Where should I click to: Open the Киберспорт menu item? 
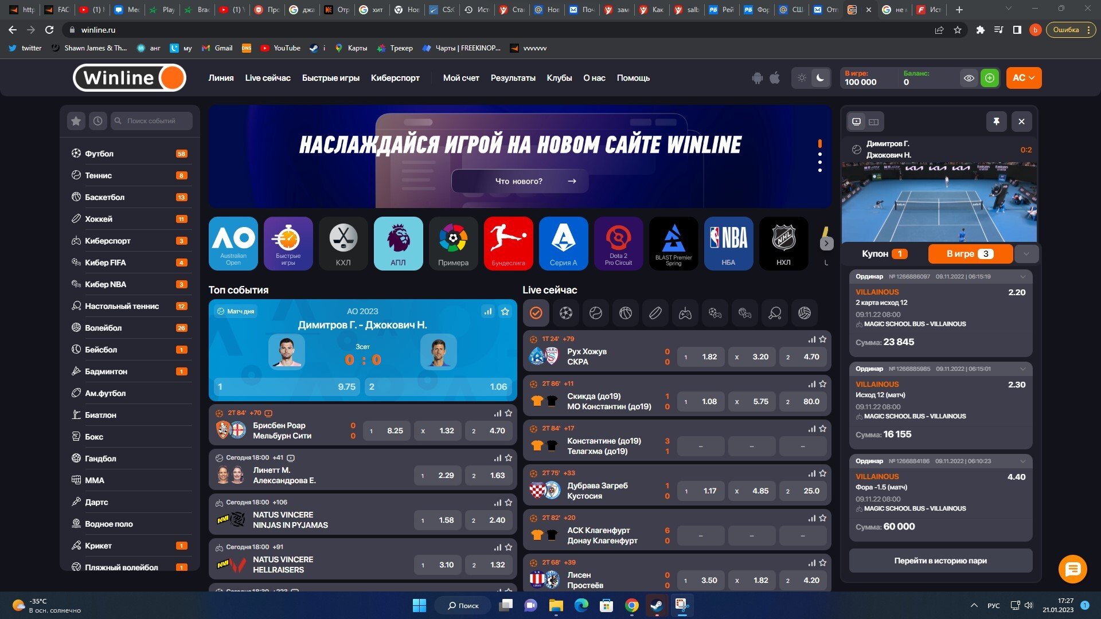coord(395,78)
